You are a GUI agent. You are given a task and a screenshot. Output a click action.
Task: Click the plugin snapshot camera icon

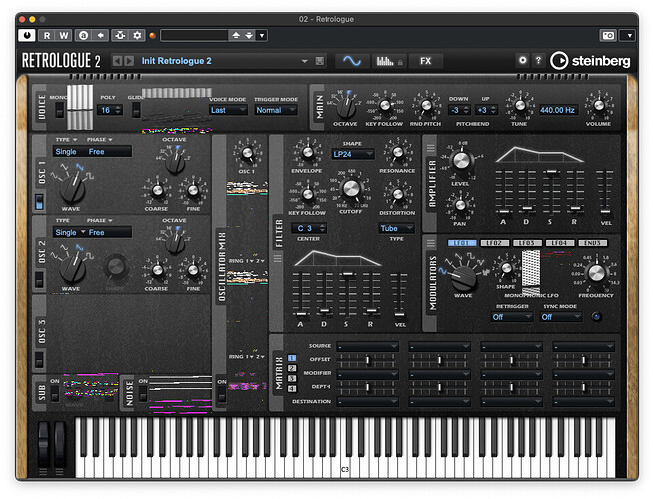pyautogui.click(x=608, y=35)
